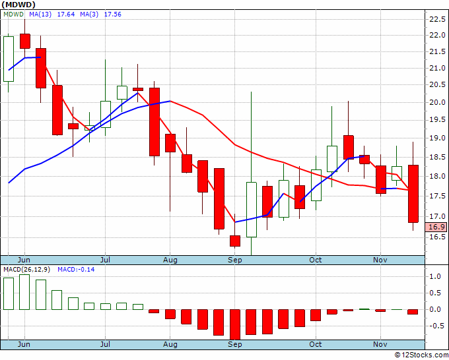Click the last red MACD bar in November
This screenshot has width=449, height=360.
pyautogui.click(x=413, y=312)
